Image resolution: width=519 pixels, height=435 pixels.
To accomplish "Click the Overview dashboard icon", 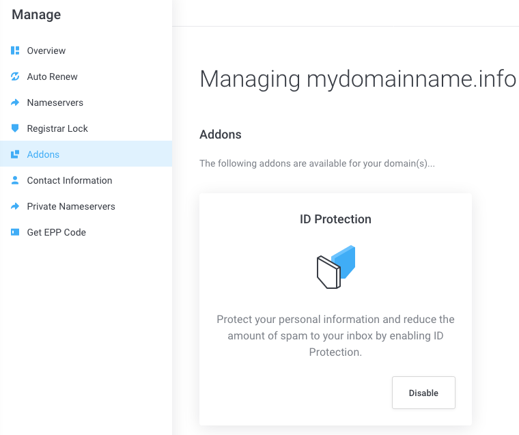I will 15,51.
